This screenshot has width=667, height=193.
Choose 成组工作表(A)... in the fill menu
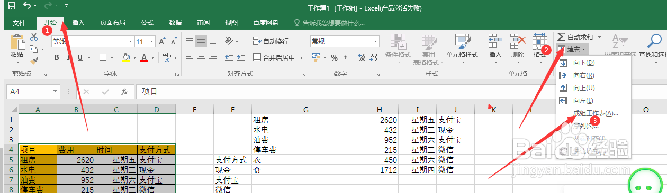tap(593, 113)
